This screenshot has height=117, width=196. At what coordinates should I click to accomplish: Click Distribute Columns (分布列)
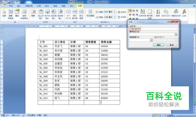pos(122,17)
